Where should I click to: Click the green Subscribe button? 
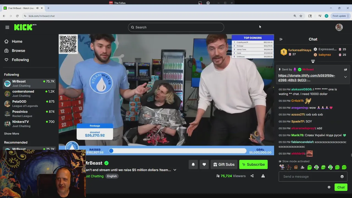[x=253, y=164]
